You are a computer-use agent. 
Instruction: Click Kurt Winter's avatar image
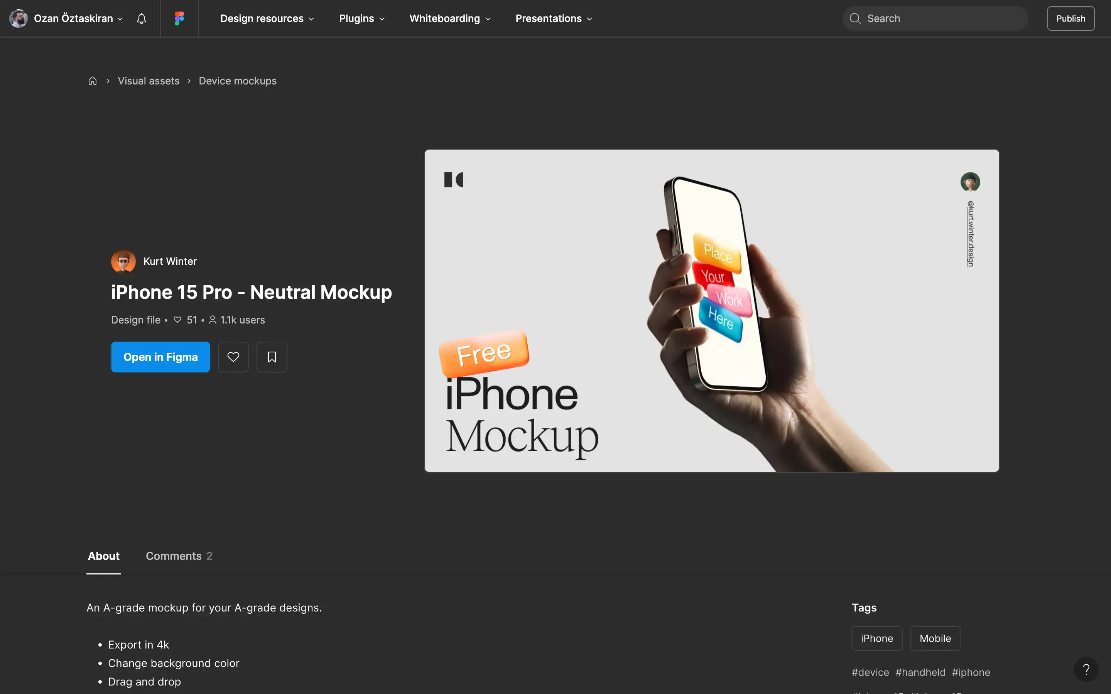click(123, 261)
